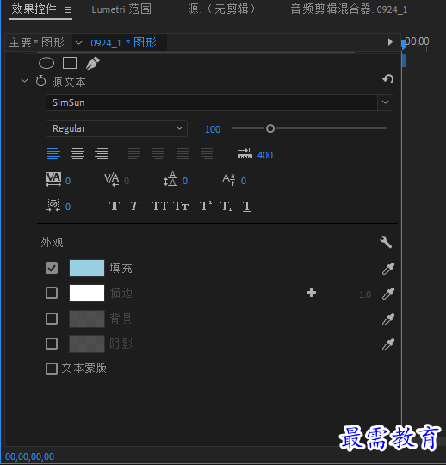The width and height of the screenshot is (446, 465).
Task: Toggle timeline view arrow button
Action: tap(390, 42)
